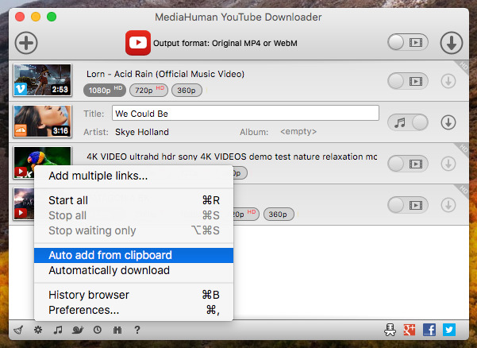Click the add URL plus button
The width and height of the screenshot is (477, 348).
click(x=26, y=43)
